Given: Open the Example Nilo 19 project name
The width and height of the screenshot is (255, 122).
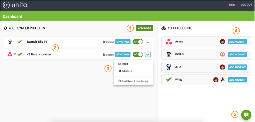Looking at the screenshot, I should 37,42.
